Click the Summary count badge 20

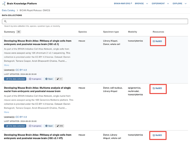click(x=19, y=32)
